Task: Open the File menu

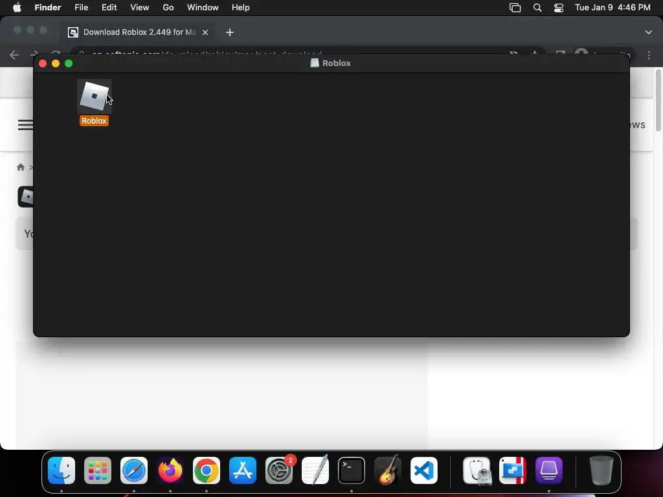Action: point(81,8)
